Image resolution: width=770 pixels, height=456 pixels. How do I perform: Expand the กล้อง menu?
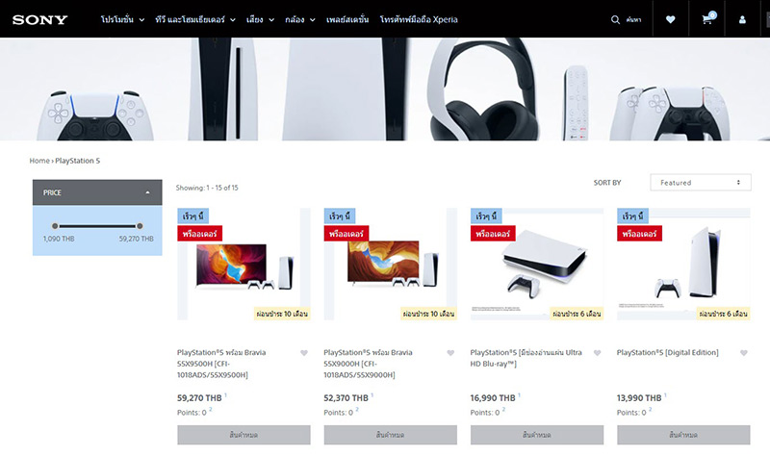[x=299, y=19]
